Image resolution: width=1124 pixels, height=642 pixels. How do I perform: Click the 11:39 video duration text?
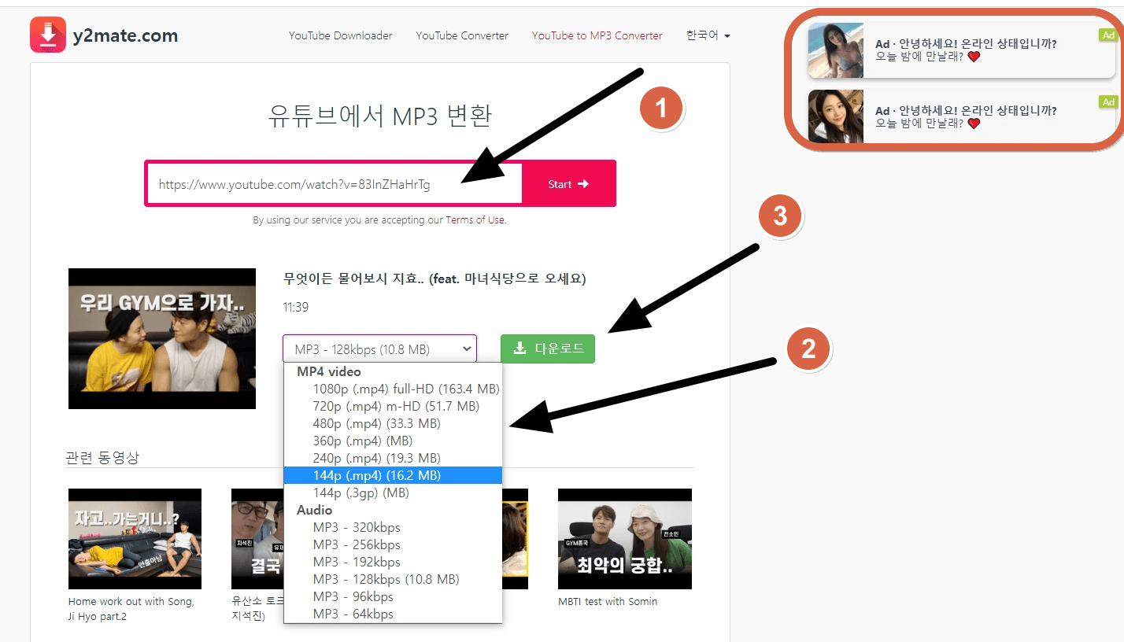click(x=296, y=308)
